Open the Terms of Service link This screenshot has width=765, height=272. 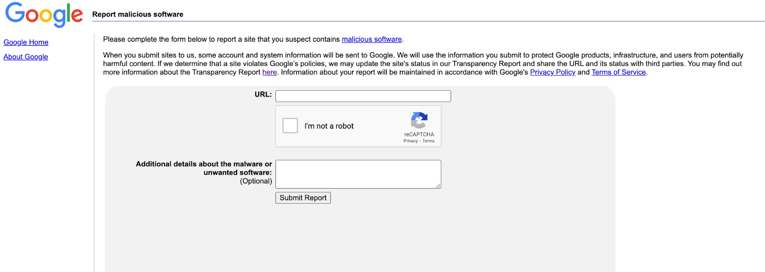[x=619, y=72]
